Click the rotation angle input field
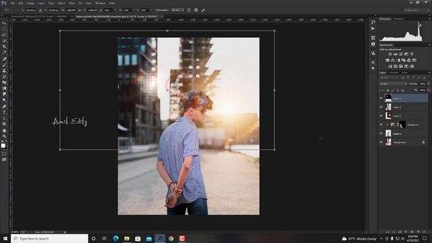 pyautogui.click(x=108, y=10)
